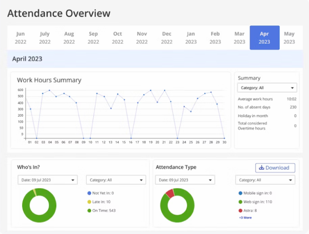309x234 pixels.
Task: Click the green On Time legend dot
Action: pos(89,210)
